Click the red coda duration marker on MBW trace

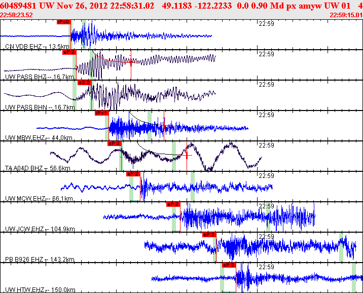click(x=164, y=125)
